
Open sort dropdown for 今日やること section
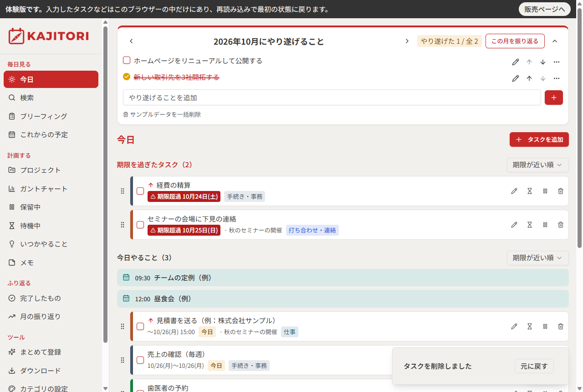pyautogui.click(x=538, y=258)
